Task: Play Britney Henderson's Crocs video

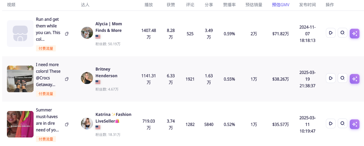Action: click(330, 78)
